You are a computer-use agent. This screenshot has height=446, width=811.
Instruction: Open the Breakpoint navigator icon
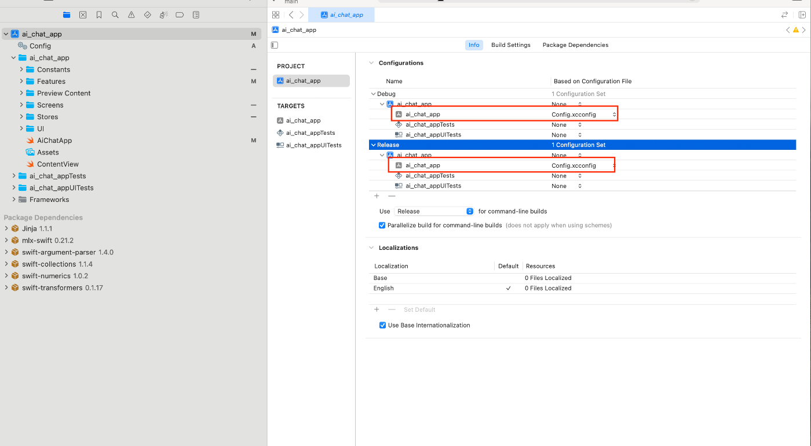[x=180, y=14]
